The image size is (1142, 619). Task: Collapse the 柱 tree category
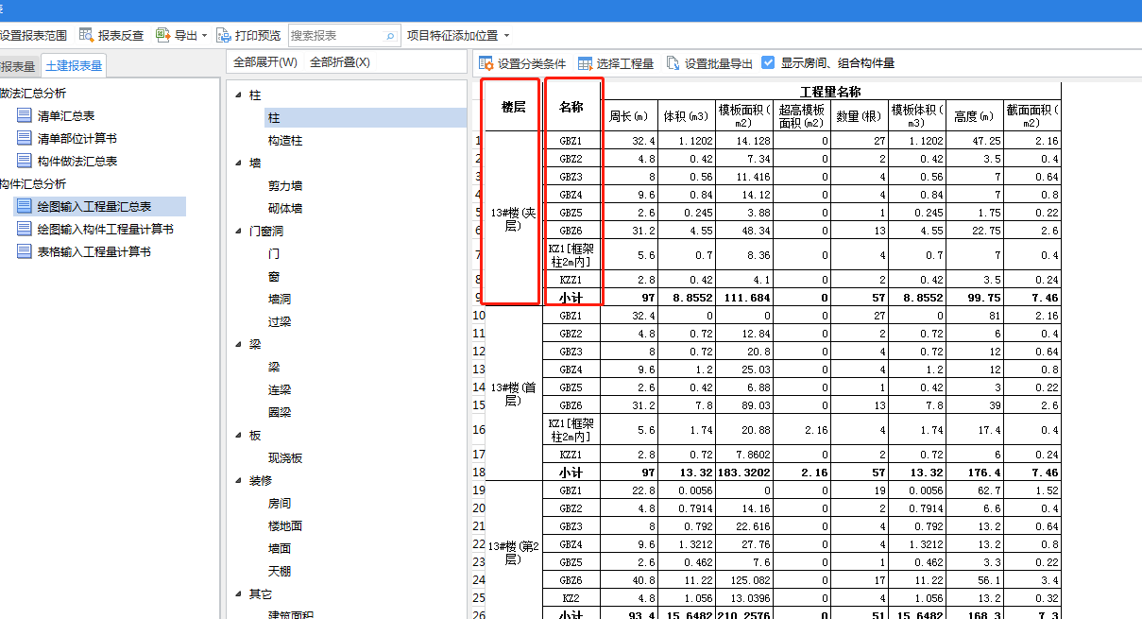click(x=239, y=95)
